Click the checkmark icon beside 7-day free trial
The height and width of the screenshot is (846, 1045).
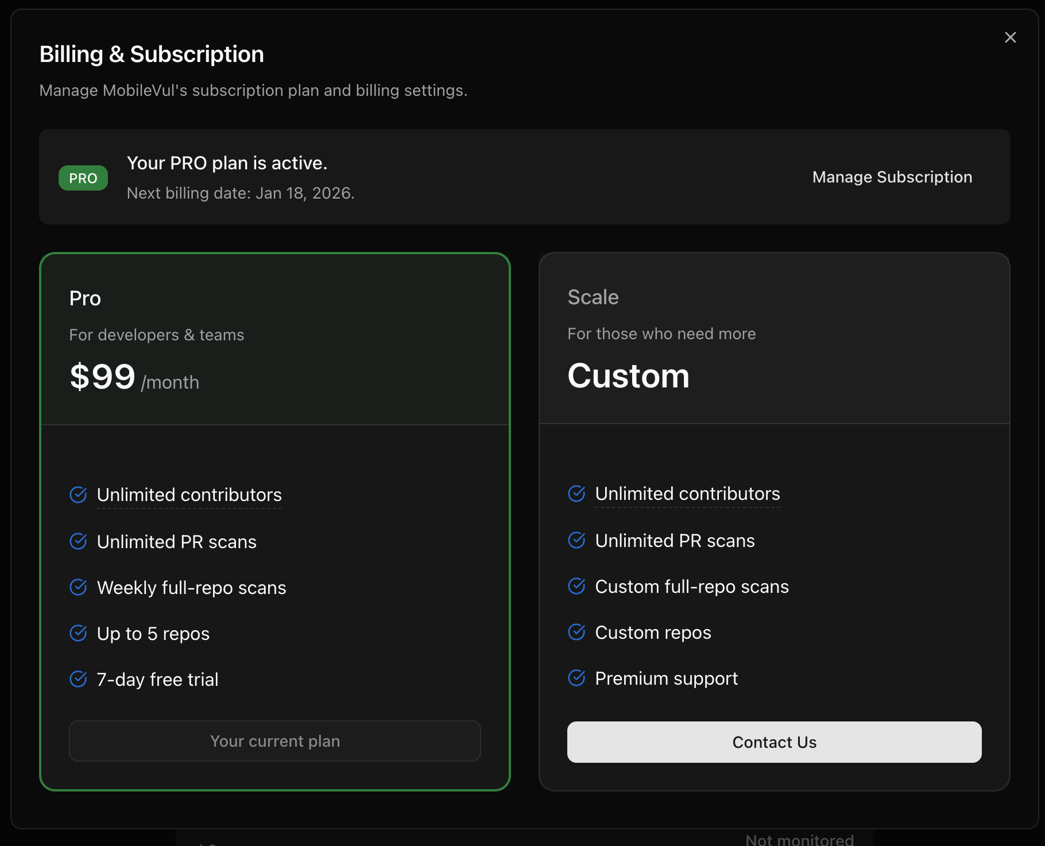point(78,679)
